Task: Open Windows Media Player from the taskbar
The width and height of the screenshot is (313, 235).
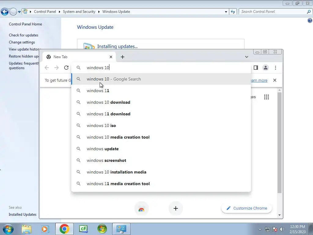Action: click(x=45, y=229)
